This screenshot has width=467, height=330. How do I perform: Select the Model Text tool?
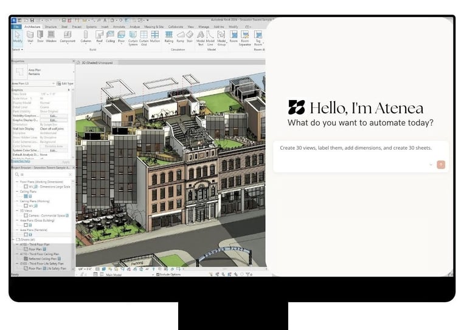201,38
